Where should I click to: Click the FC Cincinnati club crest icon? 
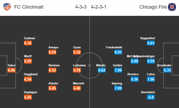click(x=7, y=7)
